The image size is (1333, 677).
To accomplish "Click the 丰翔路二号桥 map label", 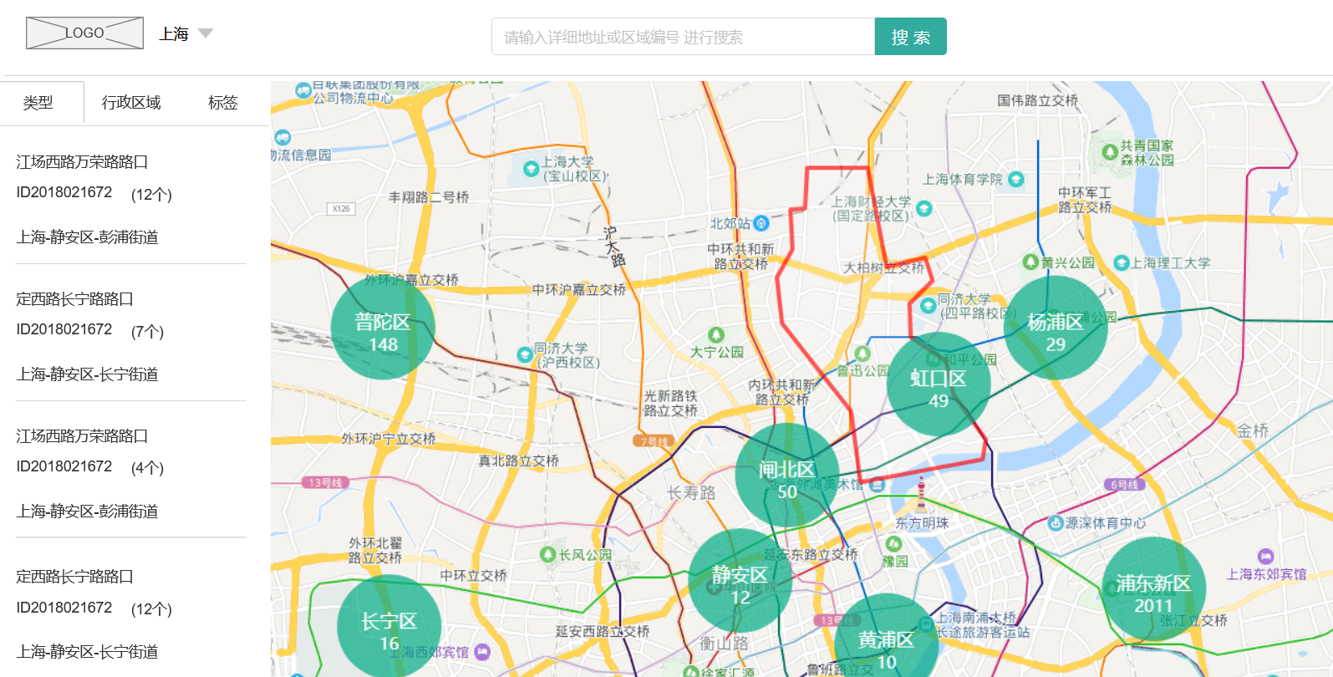I will (x=429, y=197).
